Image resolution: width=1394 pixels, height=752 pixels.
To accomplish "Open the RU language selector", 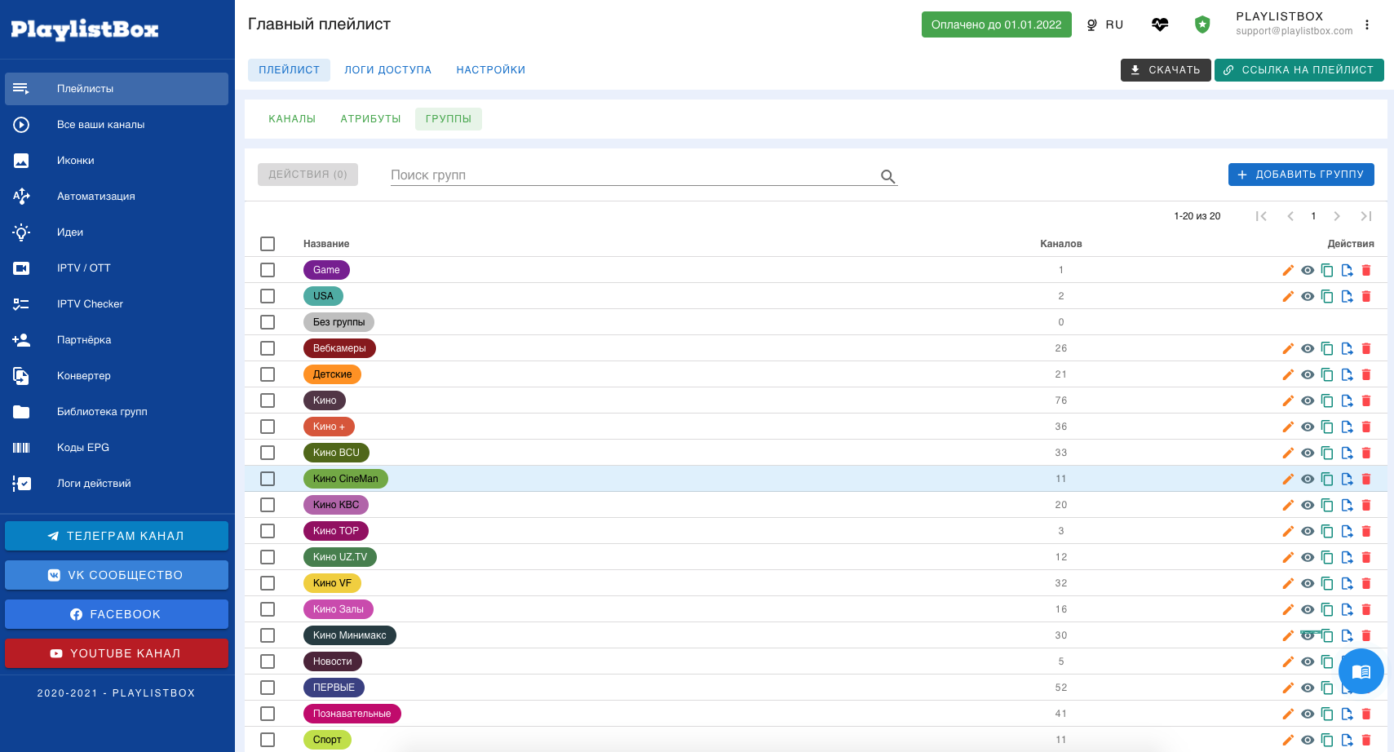I will point(1105,24).
